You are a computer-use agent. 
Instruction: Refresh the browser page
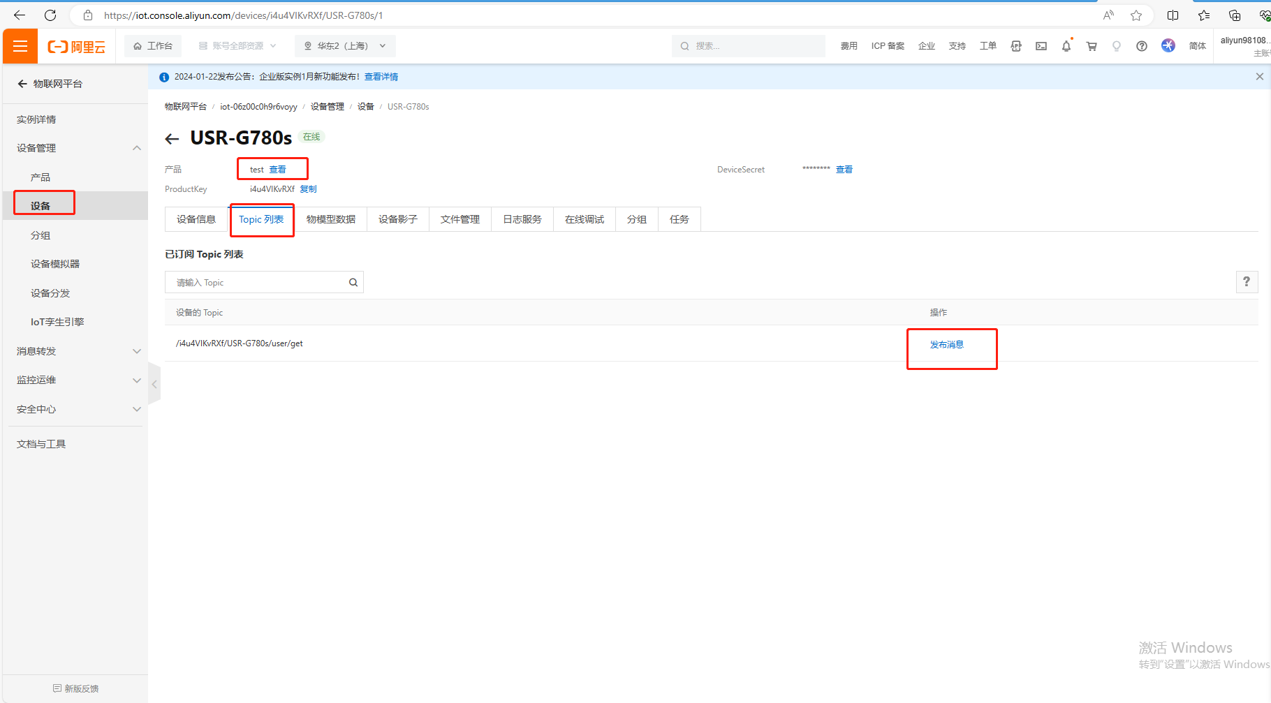(50, 15)
